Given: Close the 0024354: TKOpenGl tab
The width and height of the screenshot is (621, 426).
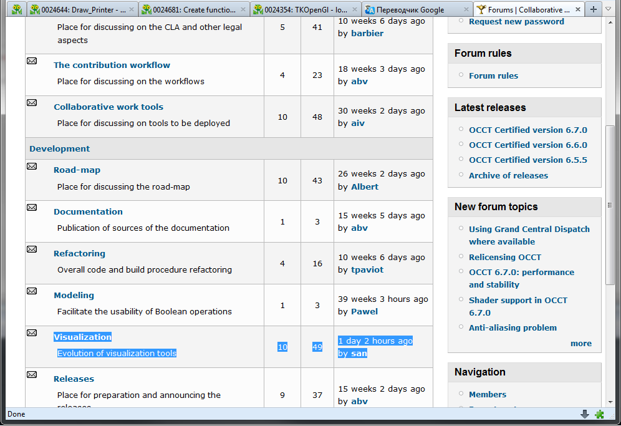Looking at the screenshot, I should click(354, 10).
